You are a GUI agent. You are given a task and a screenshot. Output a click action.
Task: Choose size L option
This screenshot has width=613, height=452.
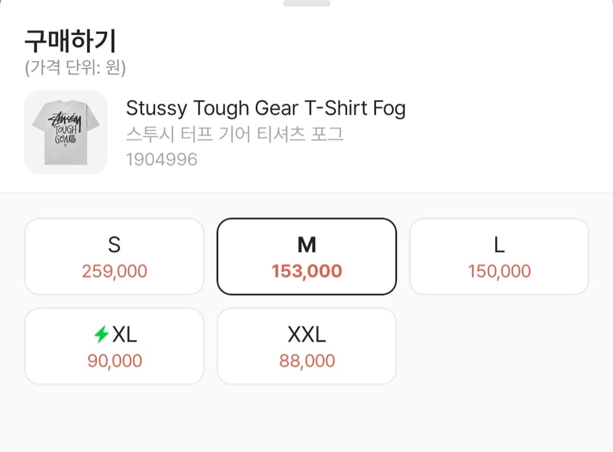click(499, 256)
